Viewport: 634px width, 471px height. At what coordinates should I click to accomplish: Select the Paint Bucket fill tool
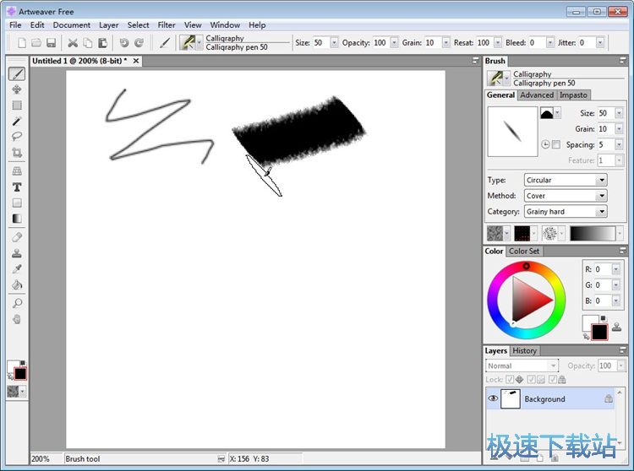(x=17, y=285)
